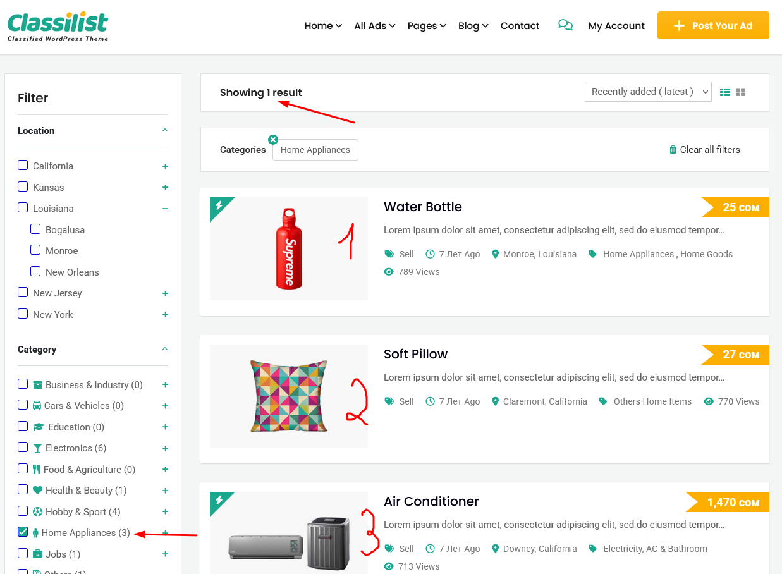Screen dimensions: 782x574
Task: Expand New York sub-locations with plus
Action: pos(165,314)
